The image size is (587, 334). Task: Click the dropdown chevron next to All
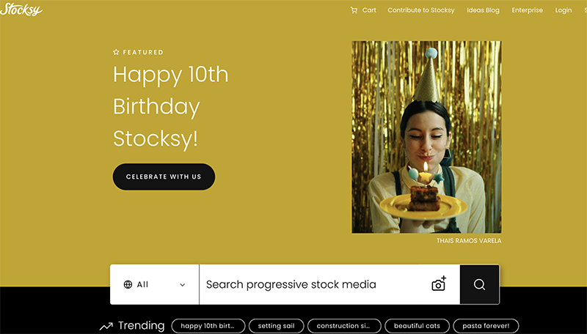pos(182,285)
